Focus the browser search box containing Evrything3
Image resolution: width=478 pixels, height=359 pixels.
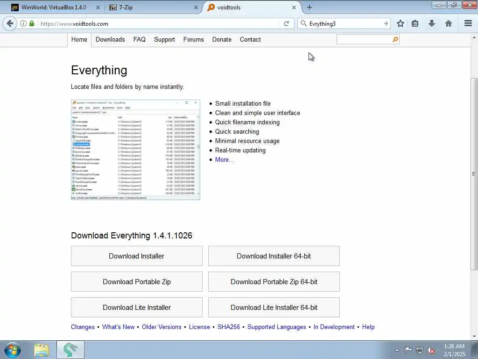coord(345,23)
